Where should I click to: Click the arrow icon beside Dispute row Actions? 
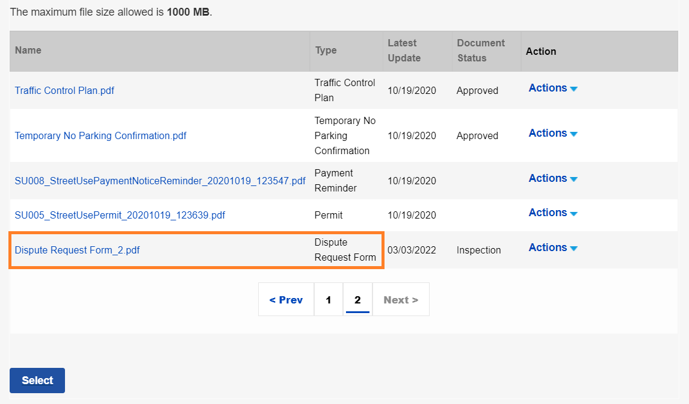click(573, 249)
